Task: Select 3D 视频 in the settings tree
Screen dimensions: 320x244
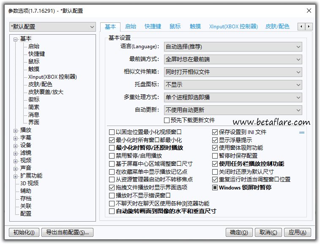Action: click(29, 184)
